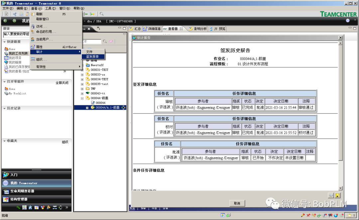Expand 000033-zz tree node
The height and width of the screenshot is (220, 359).
point(82,75)
